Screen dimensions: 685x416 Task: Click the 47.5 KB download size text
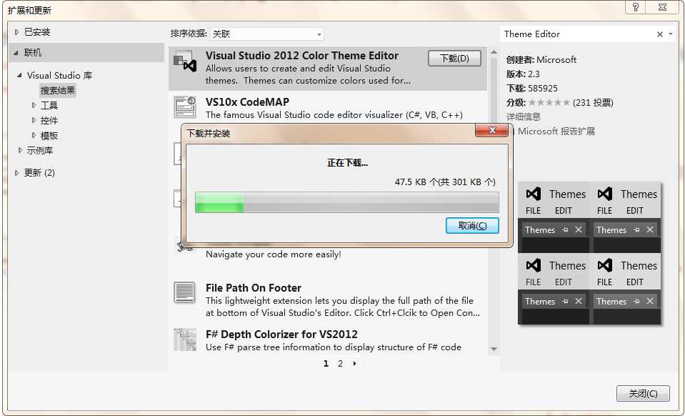(x=445, y=182)
